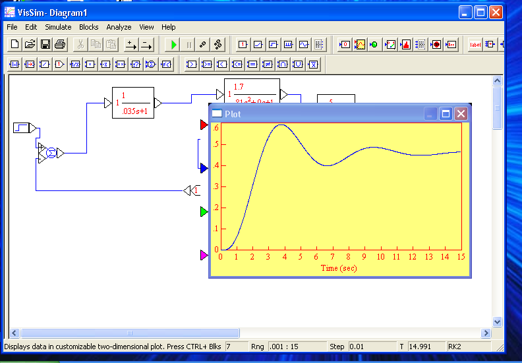Insert the gain block
The height and width of the screenshot is (363, 522).
[59, 65]
